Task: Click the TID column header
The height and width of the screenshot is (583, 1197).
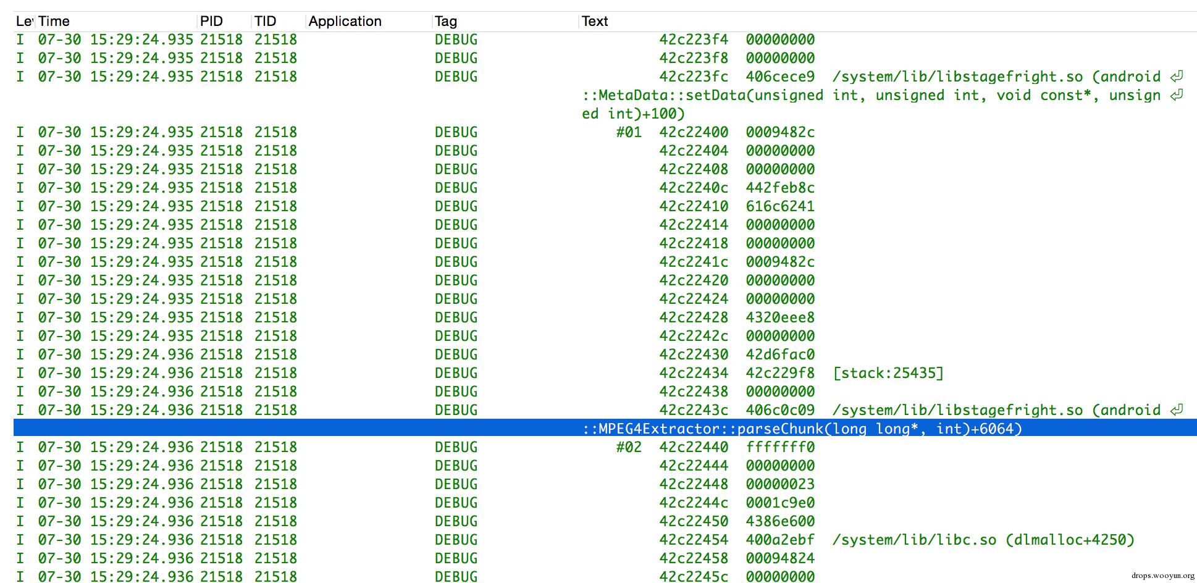Action: 265,22
